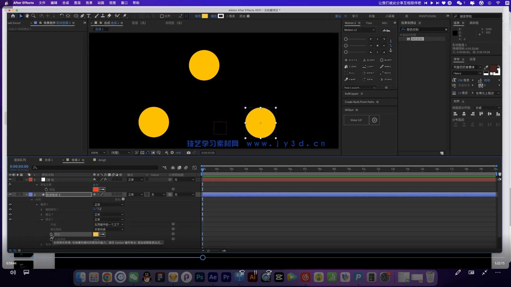The width and height of the screenshot is (511, 287).
Task: Open the 效果 menu
Action: pos(89,3)
